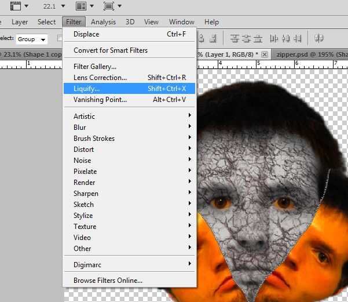348x302 pixels.
Task: Expand the Other filter submenu
Action: tap(129, 249)
